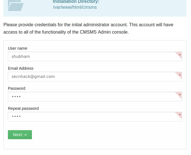Screen dimensions: 191x155
Task: Click the Repeat password label
Action: (23, 108)
